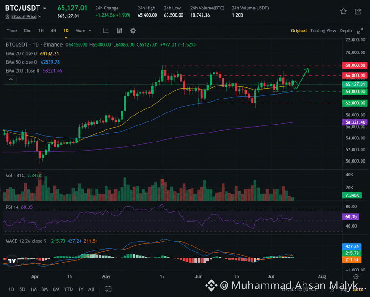
Task: Set range to 6M
Action: [x=56, y=289]
